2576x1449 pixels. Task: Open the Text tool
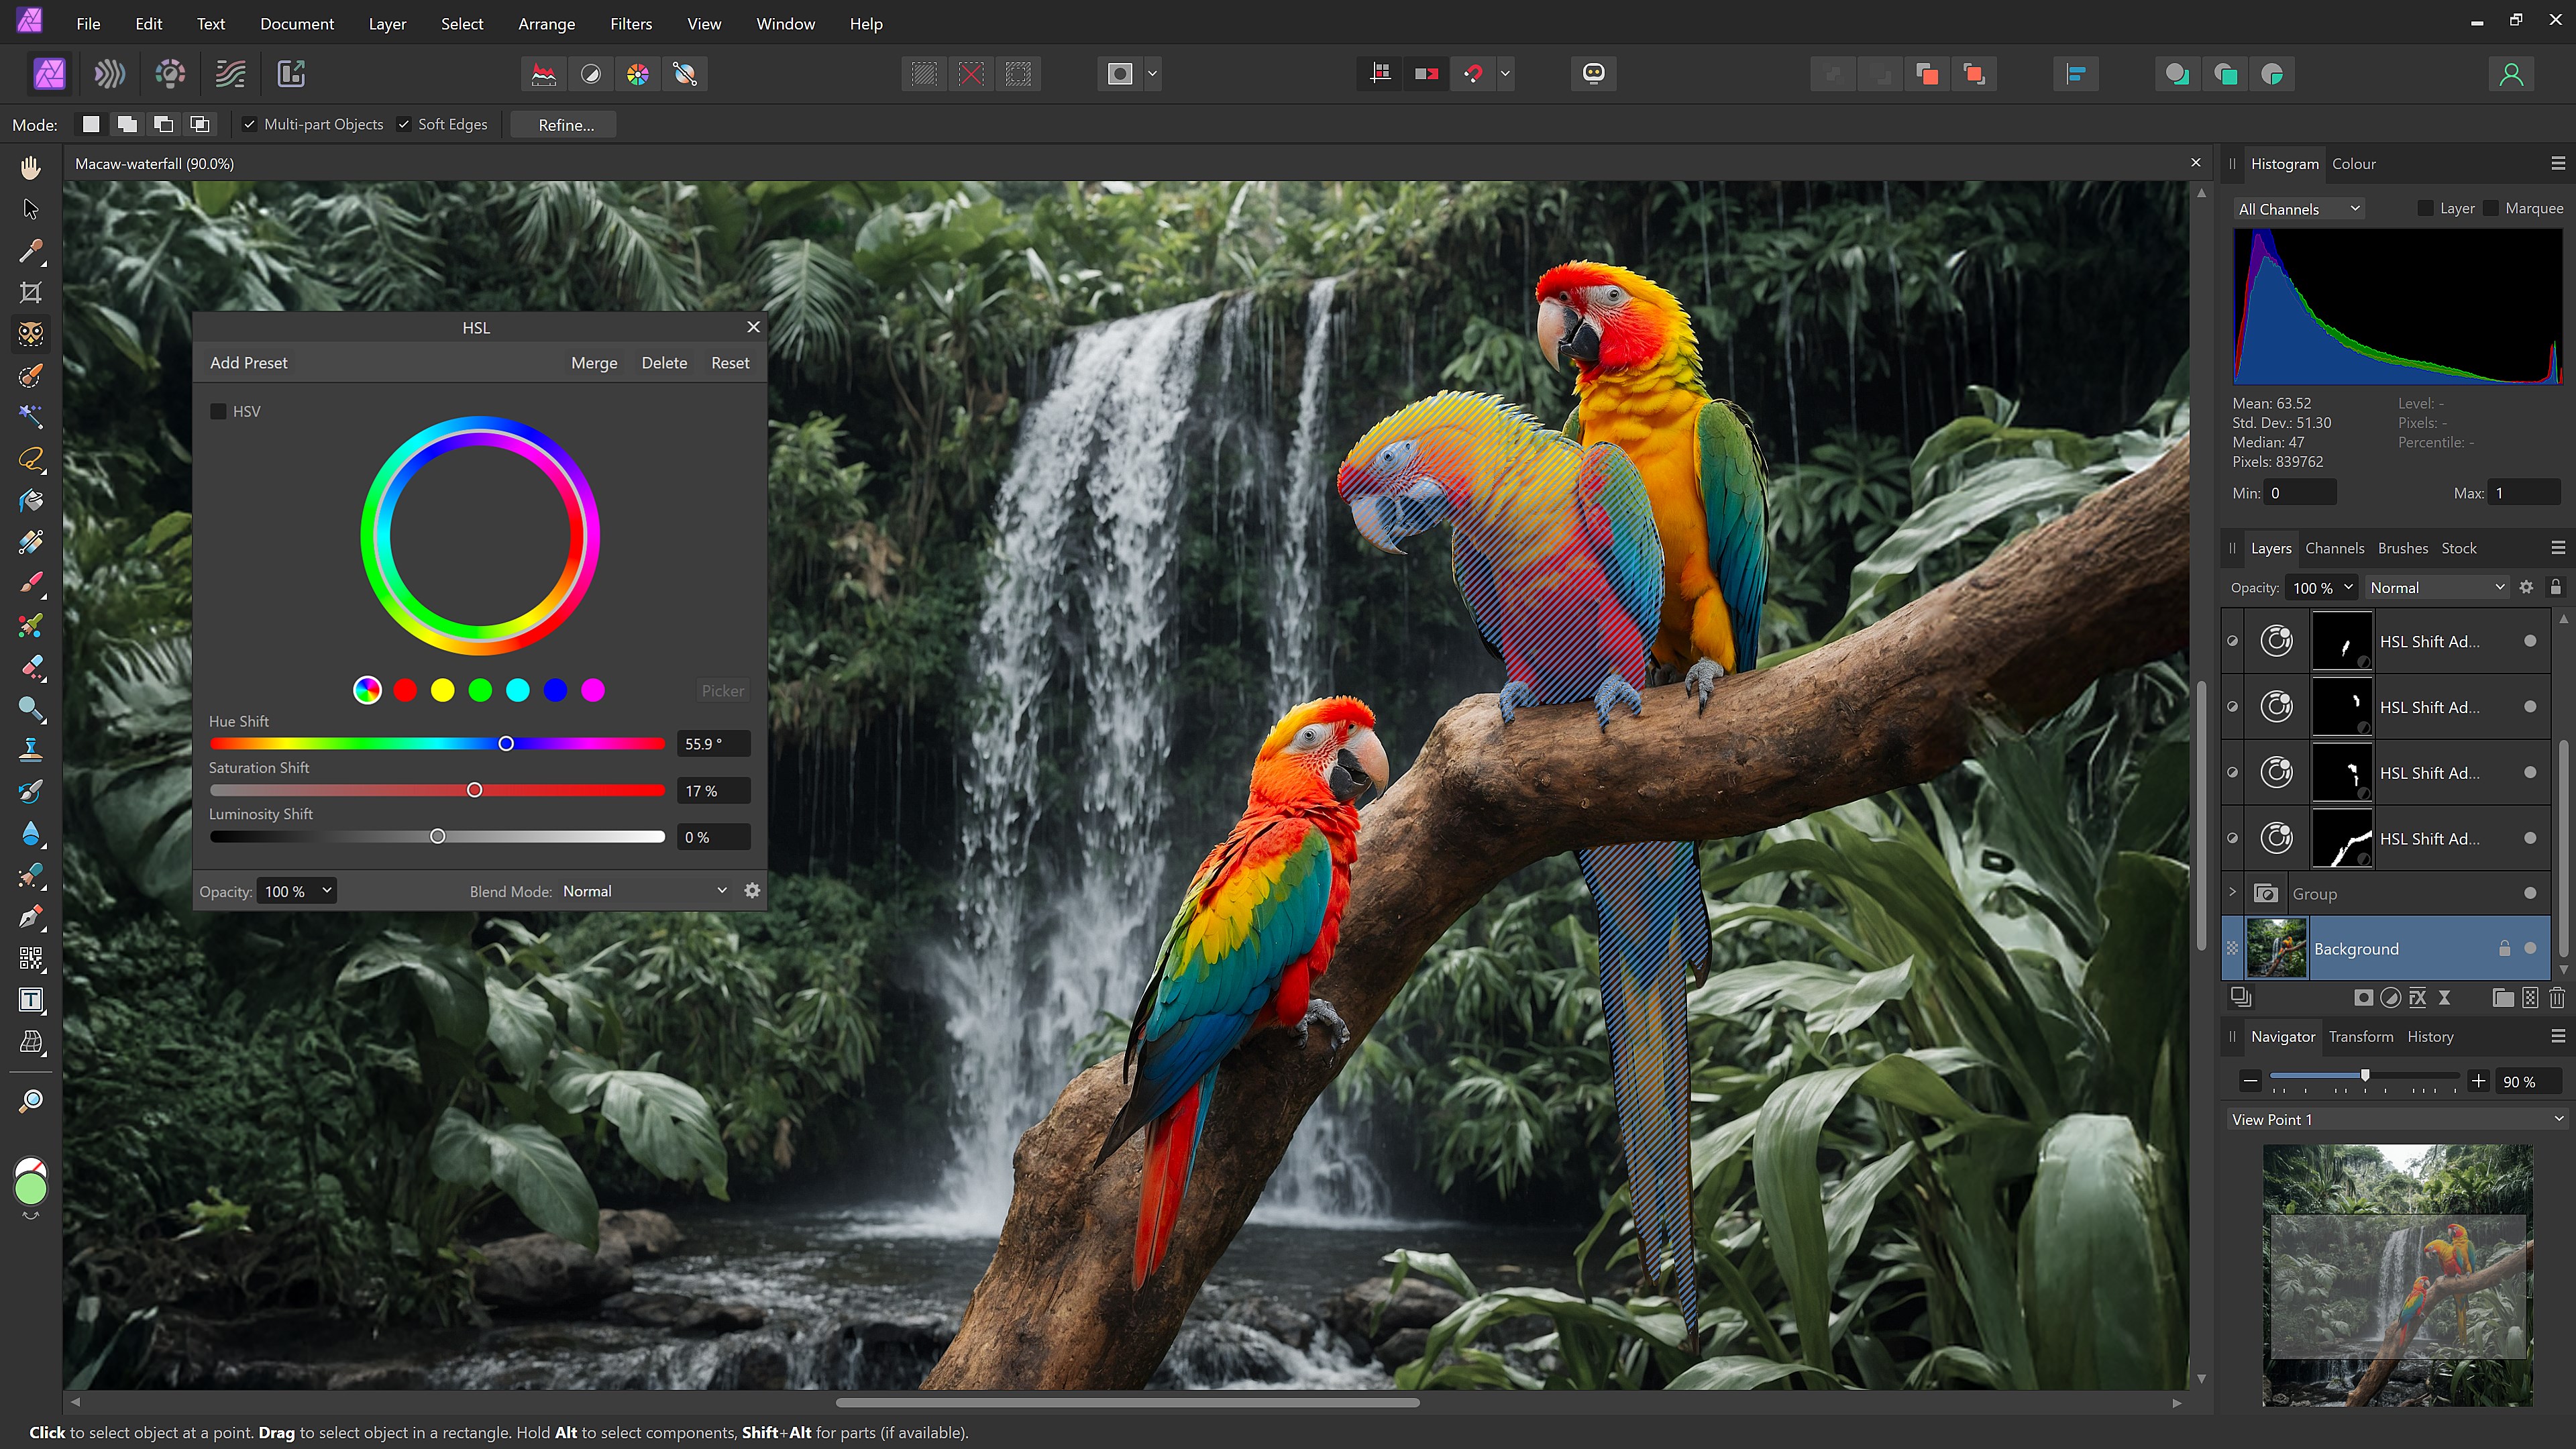(30, 1000)
